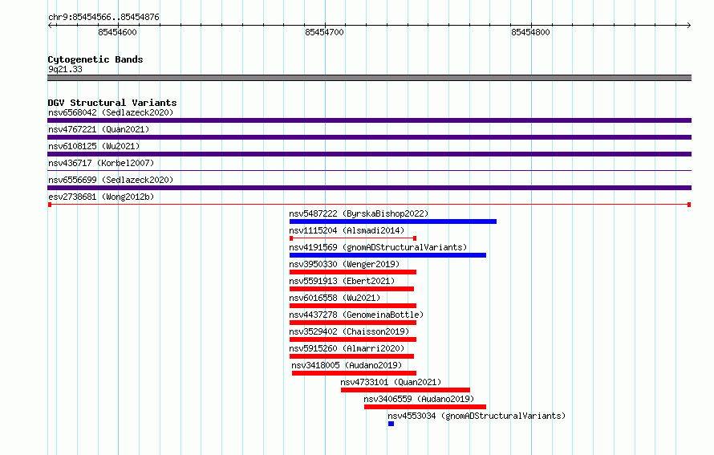Click the nsv6556699 (Sedlazeck2020) label
Screen dimensions: 714x455
pyautogui.click(x=111, y=180)
